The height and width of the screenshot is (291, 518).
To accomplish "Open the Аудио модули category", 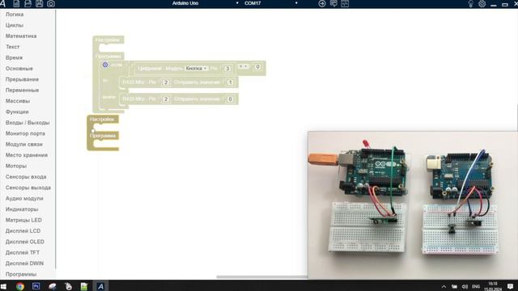I will tap(24, 199).
